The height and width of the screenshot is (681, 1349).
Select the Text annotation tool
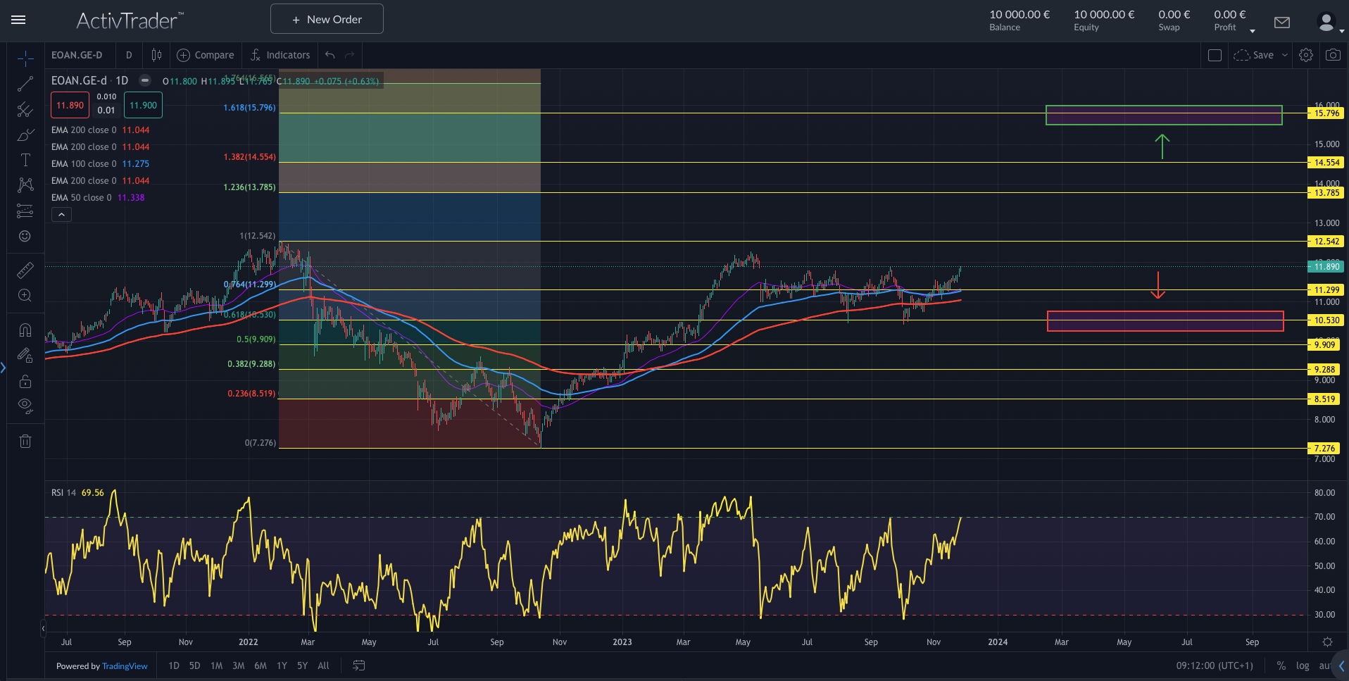tap(25, 161)
